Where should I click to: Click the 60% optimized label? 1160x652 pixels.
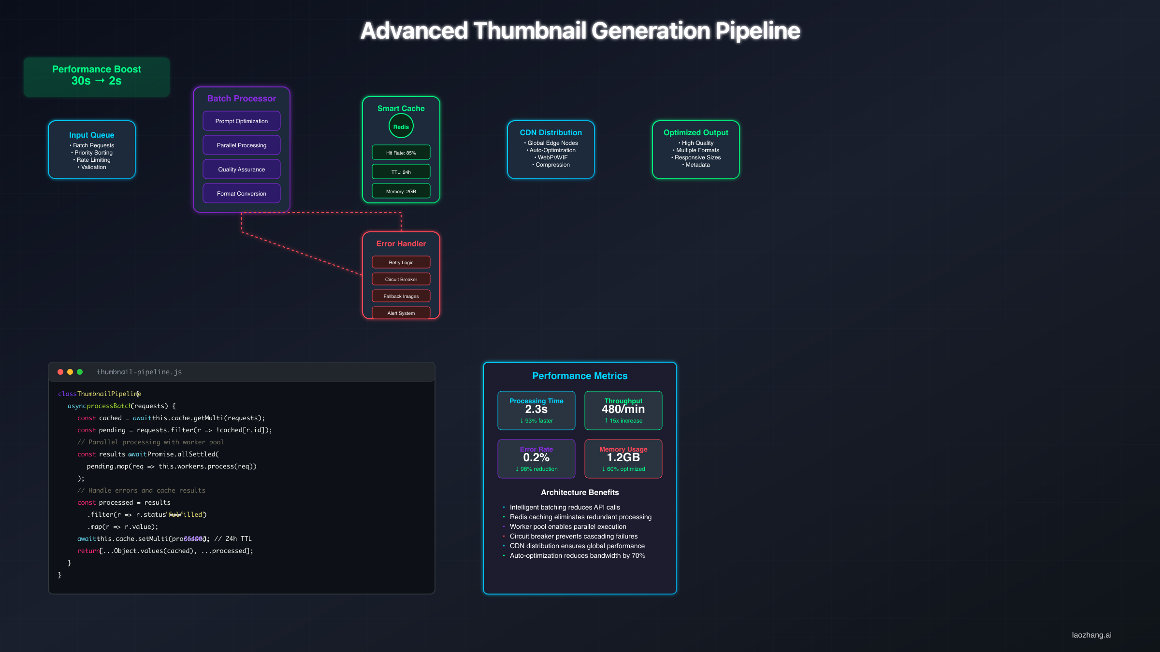coord(623,469)
